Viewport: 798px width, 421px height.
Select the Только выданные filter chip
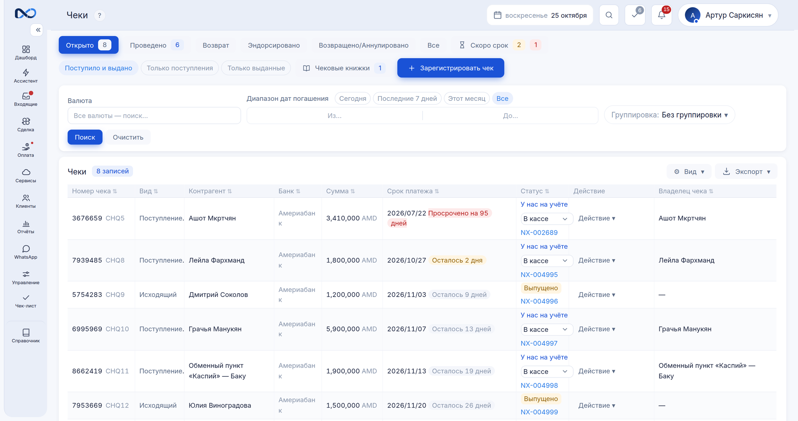coord(256,68)
